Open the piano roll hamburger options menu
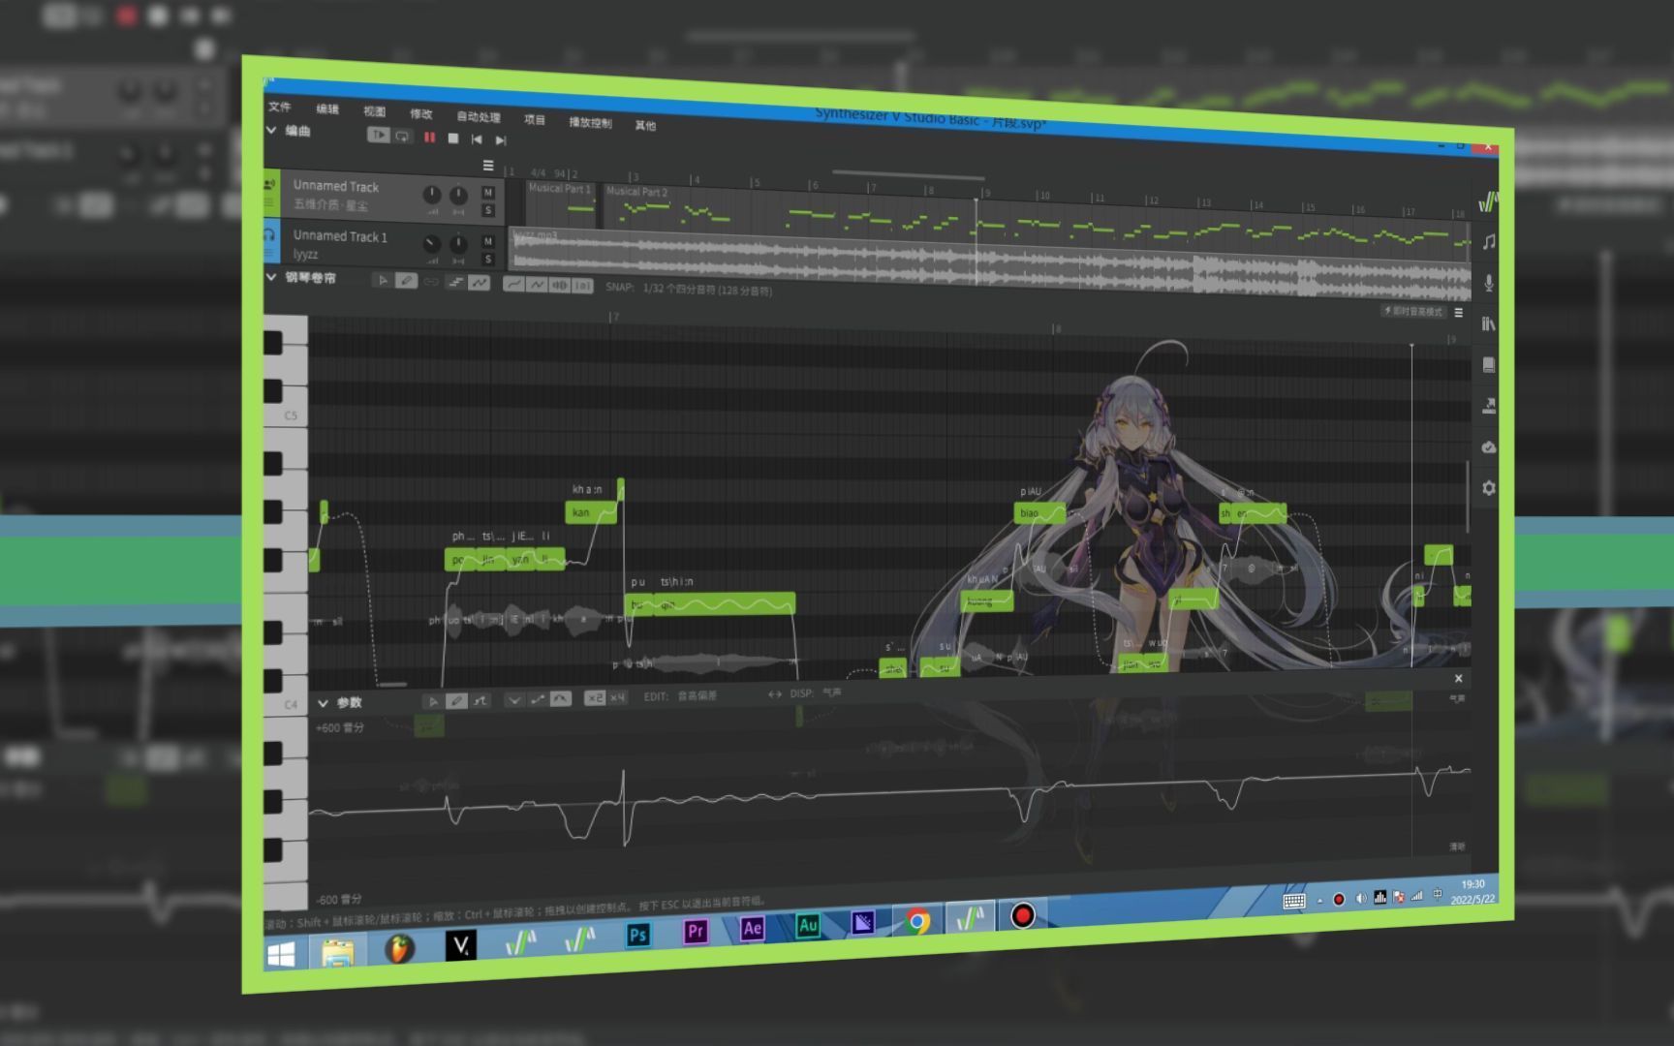The width and height of the screenshot is (1674, 1046). tap(1458, 313)
